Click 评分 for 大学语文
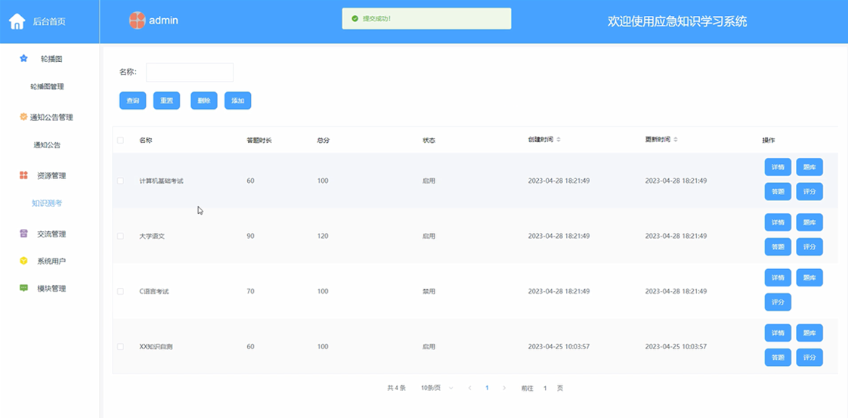 coord(809,246)
